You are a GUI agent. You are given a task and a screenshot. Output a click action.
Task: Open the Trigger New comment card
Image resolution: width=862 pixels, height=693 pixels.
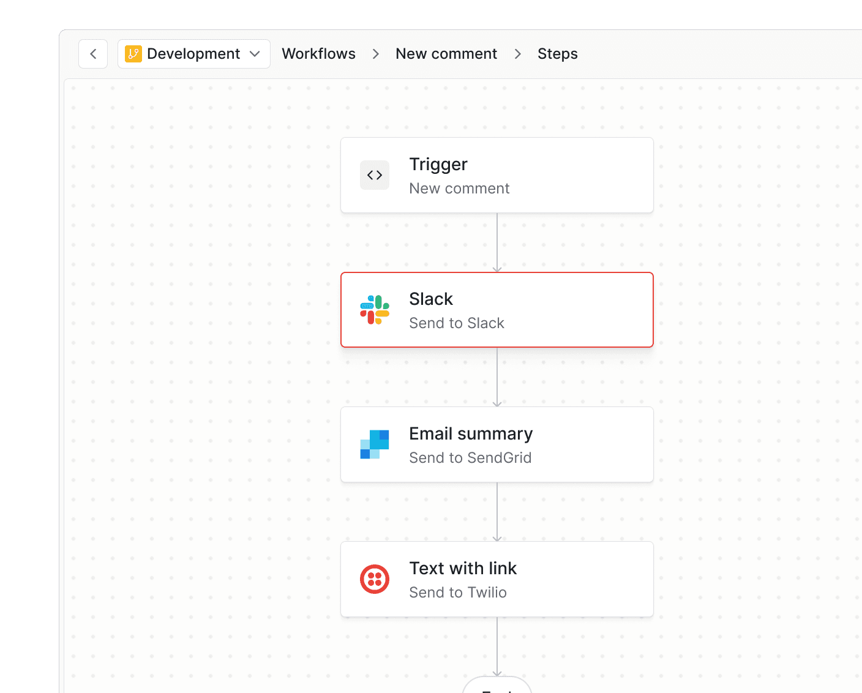pyautogui.click(x=497, y=175)
